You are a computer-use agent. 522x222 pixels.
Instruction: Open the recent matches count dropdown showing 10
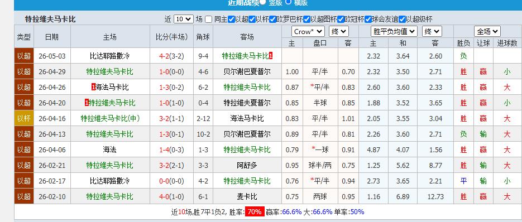(x=184, y=20)
